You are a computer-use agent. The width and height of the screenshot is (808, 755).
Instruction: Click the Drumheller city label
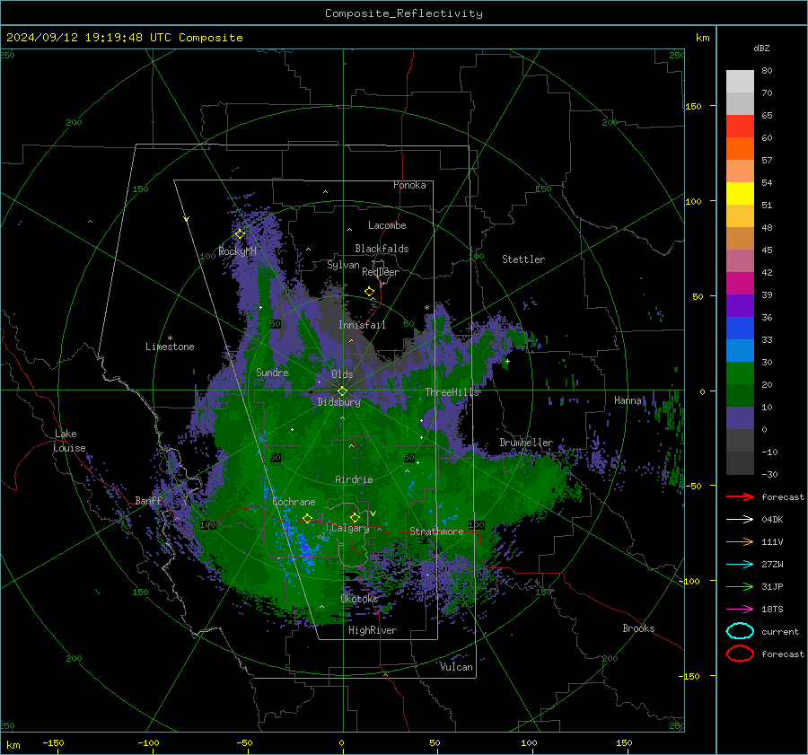[x=526, y=443]
